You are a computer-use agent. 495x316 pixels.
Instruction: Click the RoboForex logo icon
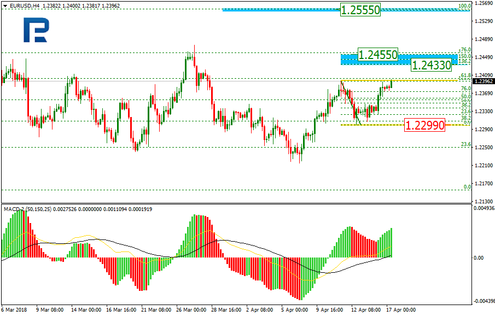point(36,30)
